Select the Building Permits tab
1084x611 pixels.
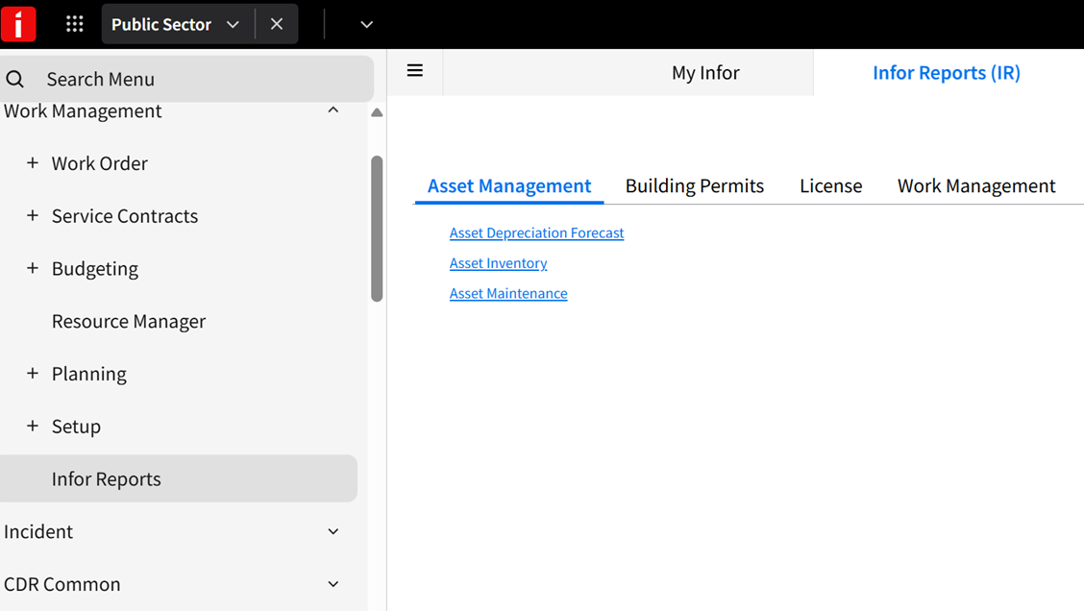(694, 185)
